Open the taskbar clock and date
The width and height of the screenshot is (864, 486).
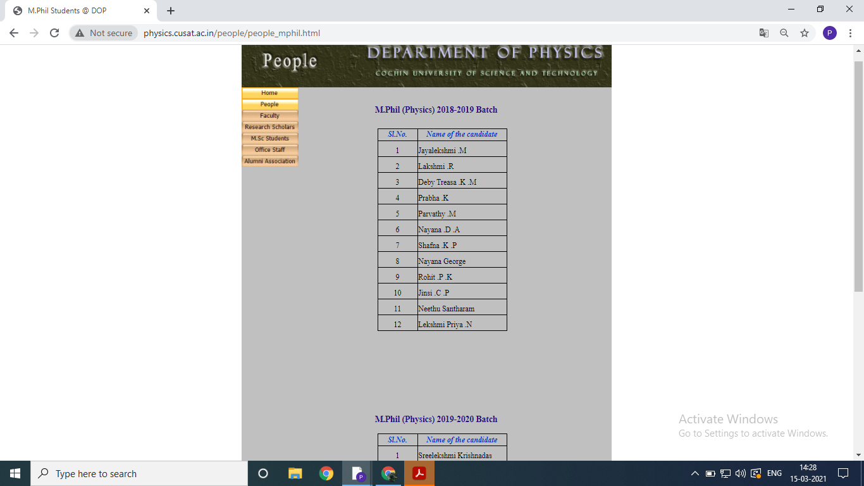808,473
